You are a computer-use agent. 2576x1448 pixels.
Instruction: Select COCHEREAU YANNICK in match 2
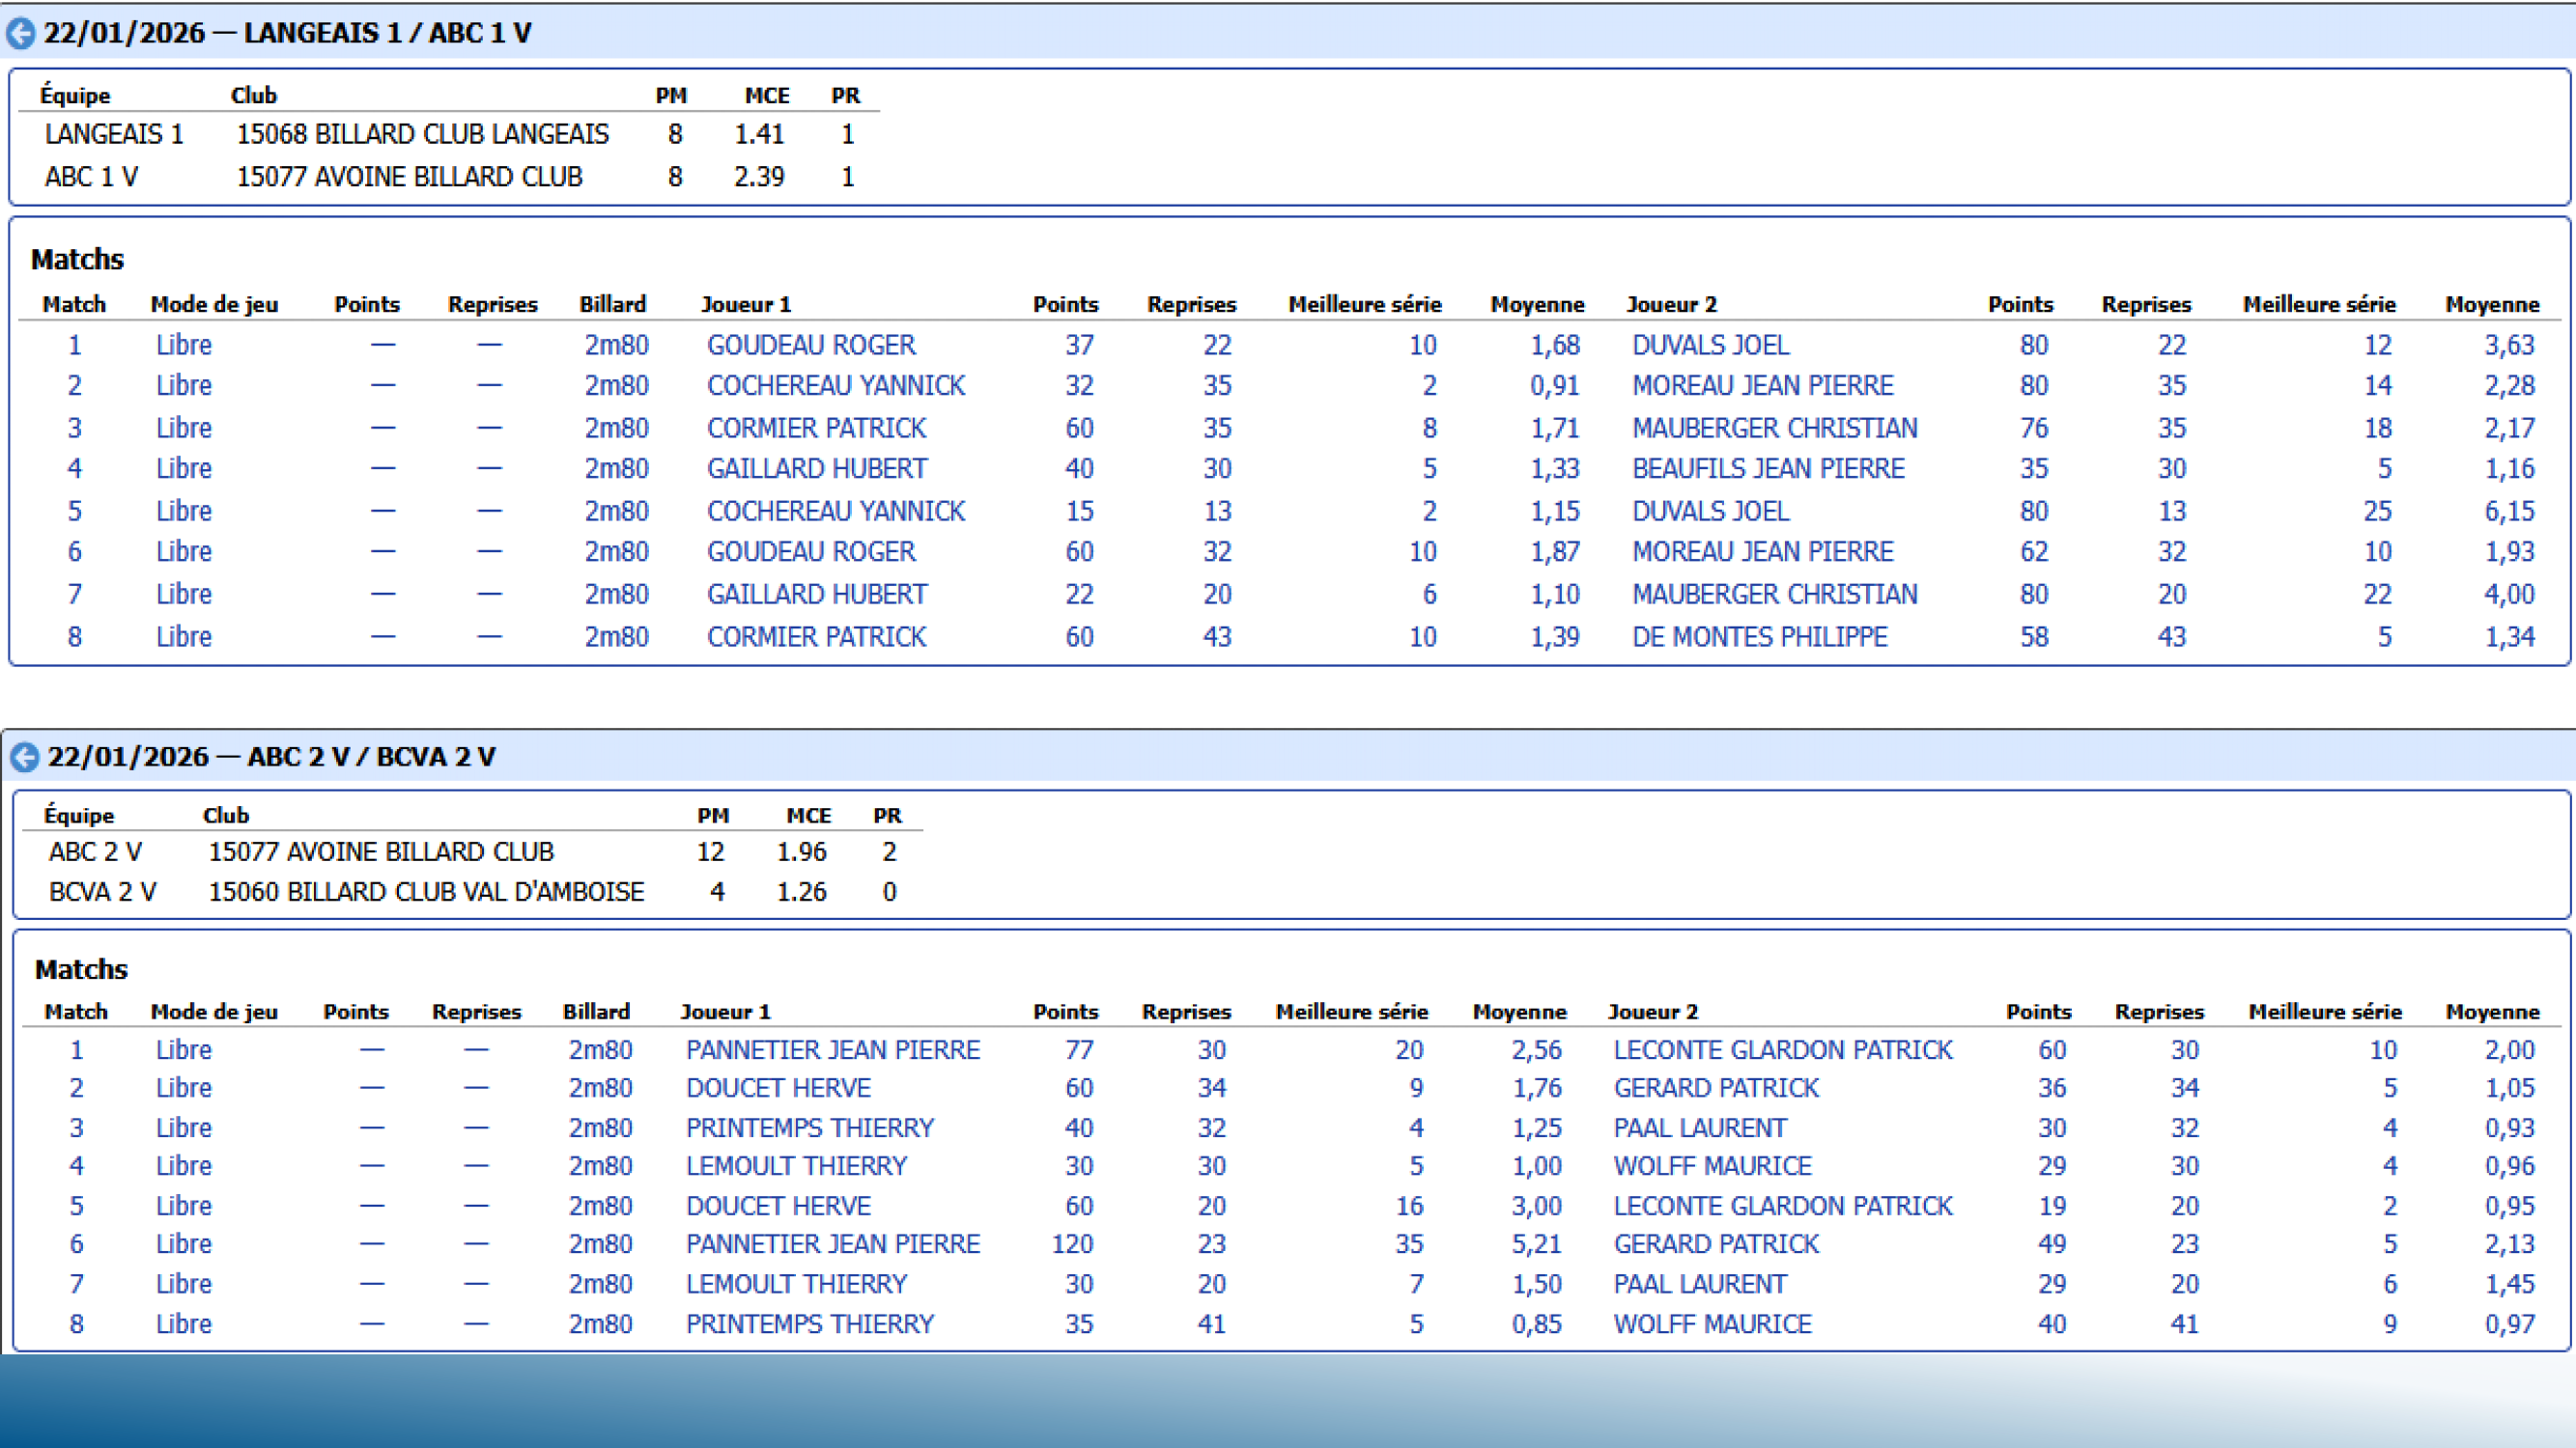[836, 386]
